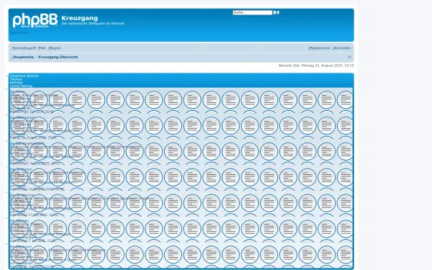Image resolution: width=432 pixels, height=270 pixels.
Task: Open the Das Refektorium forum
Action: tap(22, 117)
